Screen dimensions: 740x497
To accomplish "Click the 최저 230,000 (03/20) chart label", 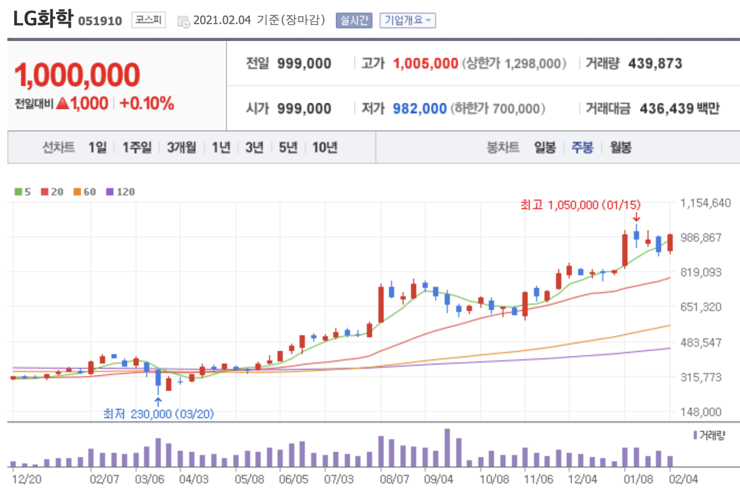I will point(159,414).
